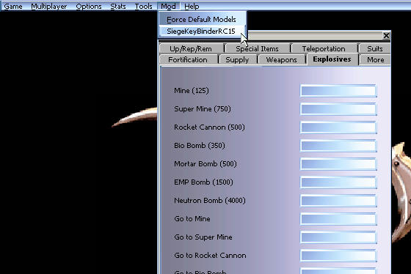
Task: Click the Neutron Bomb (4000) key field
Action: point(338,201)
